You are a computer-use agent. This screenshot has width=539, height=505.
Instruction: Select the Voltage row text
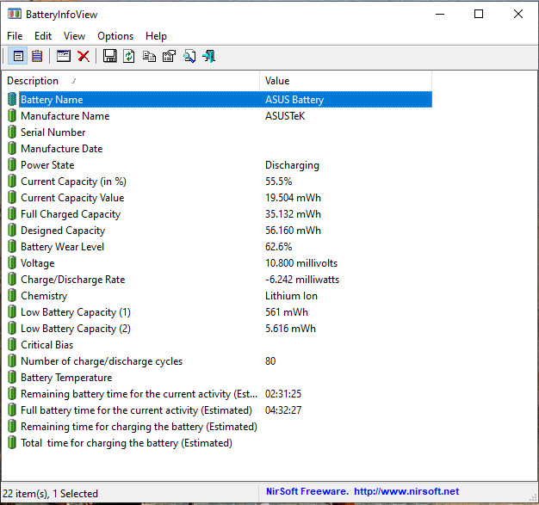(38, 263)
